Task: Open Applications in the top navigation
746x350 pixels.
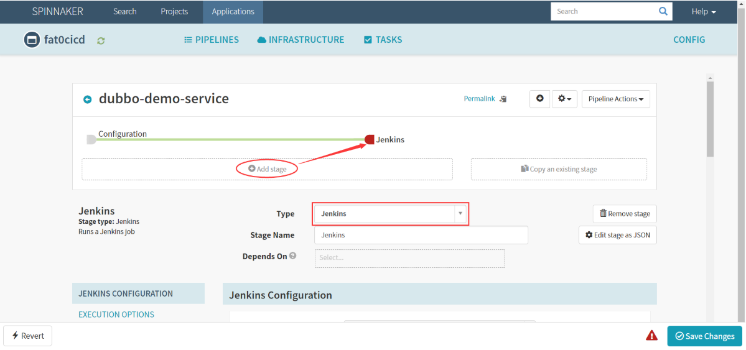Action: pyautogui.click(x=233, y=11)
